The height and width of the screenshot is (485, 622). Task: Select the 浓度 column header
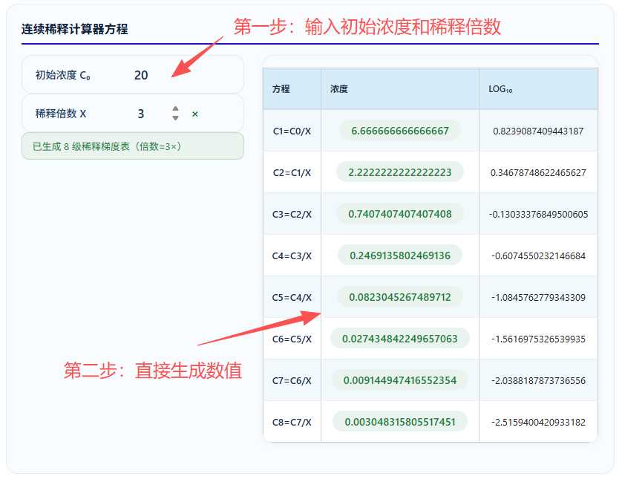[339, 89]
